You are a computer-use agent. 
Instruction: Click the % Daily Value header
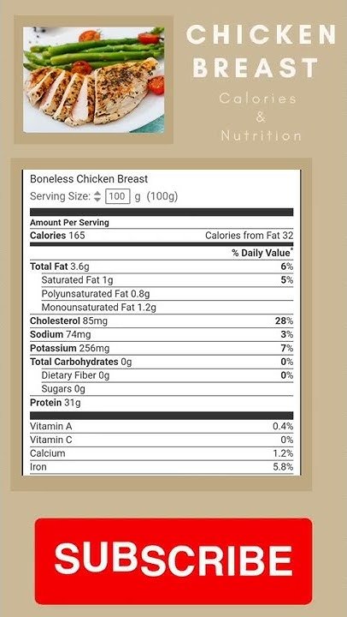click(x=262, y=253)
